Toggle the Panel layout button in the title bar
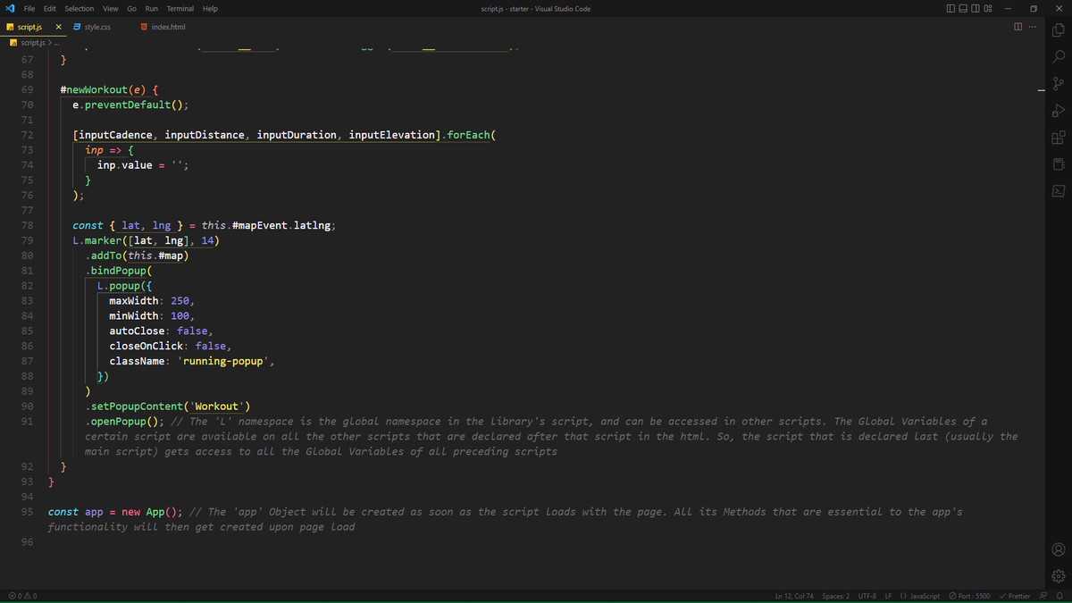The width and height of the screenshot is (1072, 603). 963,9
